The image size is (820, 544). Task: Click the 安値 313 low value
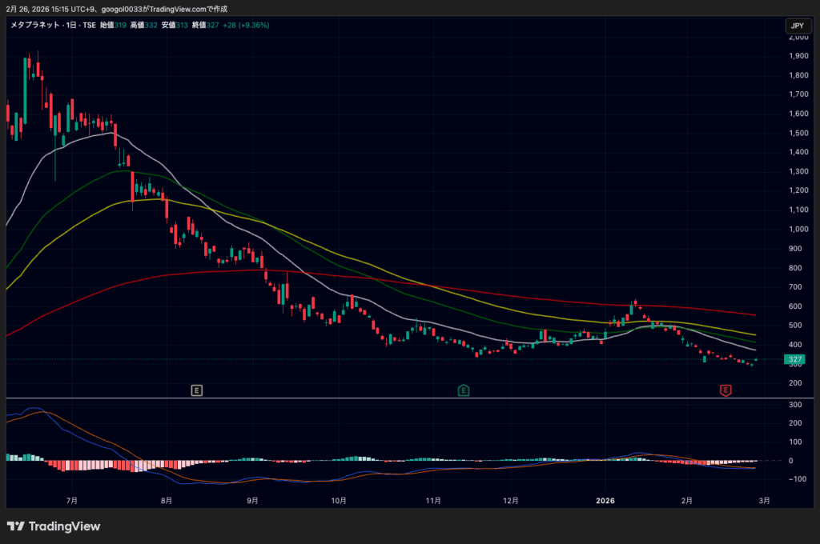(174, 26)
